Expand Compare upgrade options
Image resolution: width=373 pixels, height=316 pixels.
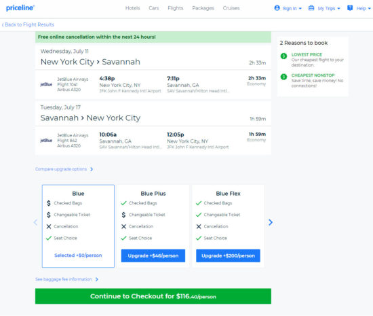click(64, 169)
